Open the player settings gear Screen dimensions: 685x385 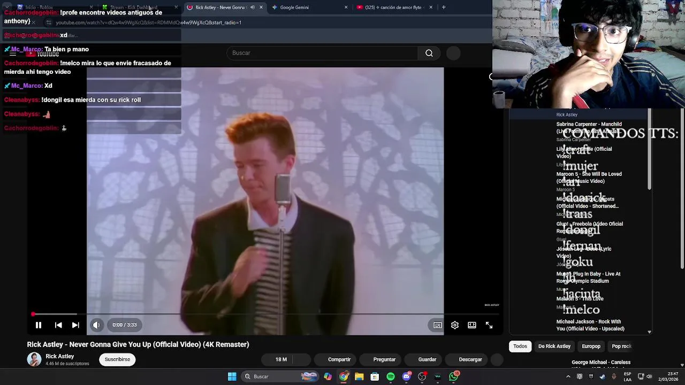455,325
